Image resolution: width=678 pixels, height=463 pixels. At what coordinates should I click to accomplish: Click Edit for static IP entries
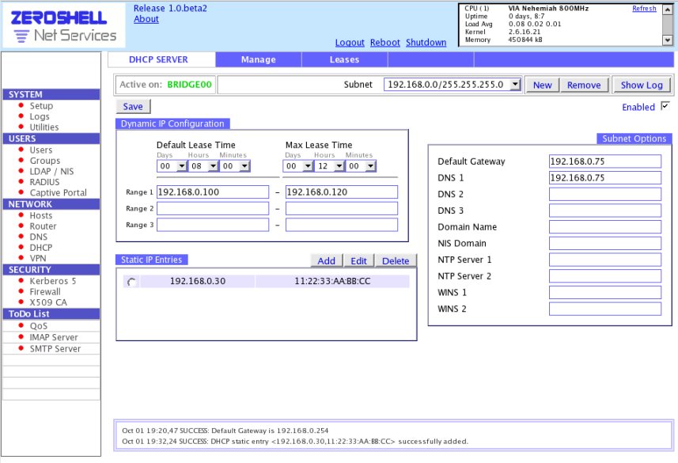358,261
